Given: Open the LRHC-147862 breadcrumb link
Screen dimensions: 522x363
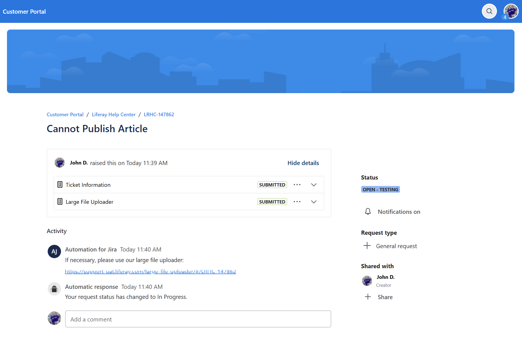Looking at the screenshot, I should click(x=159, y=115).
